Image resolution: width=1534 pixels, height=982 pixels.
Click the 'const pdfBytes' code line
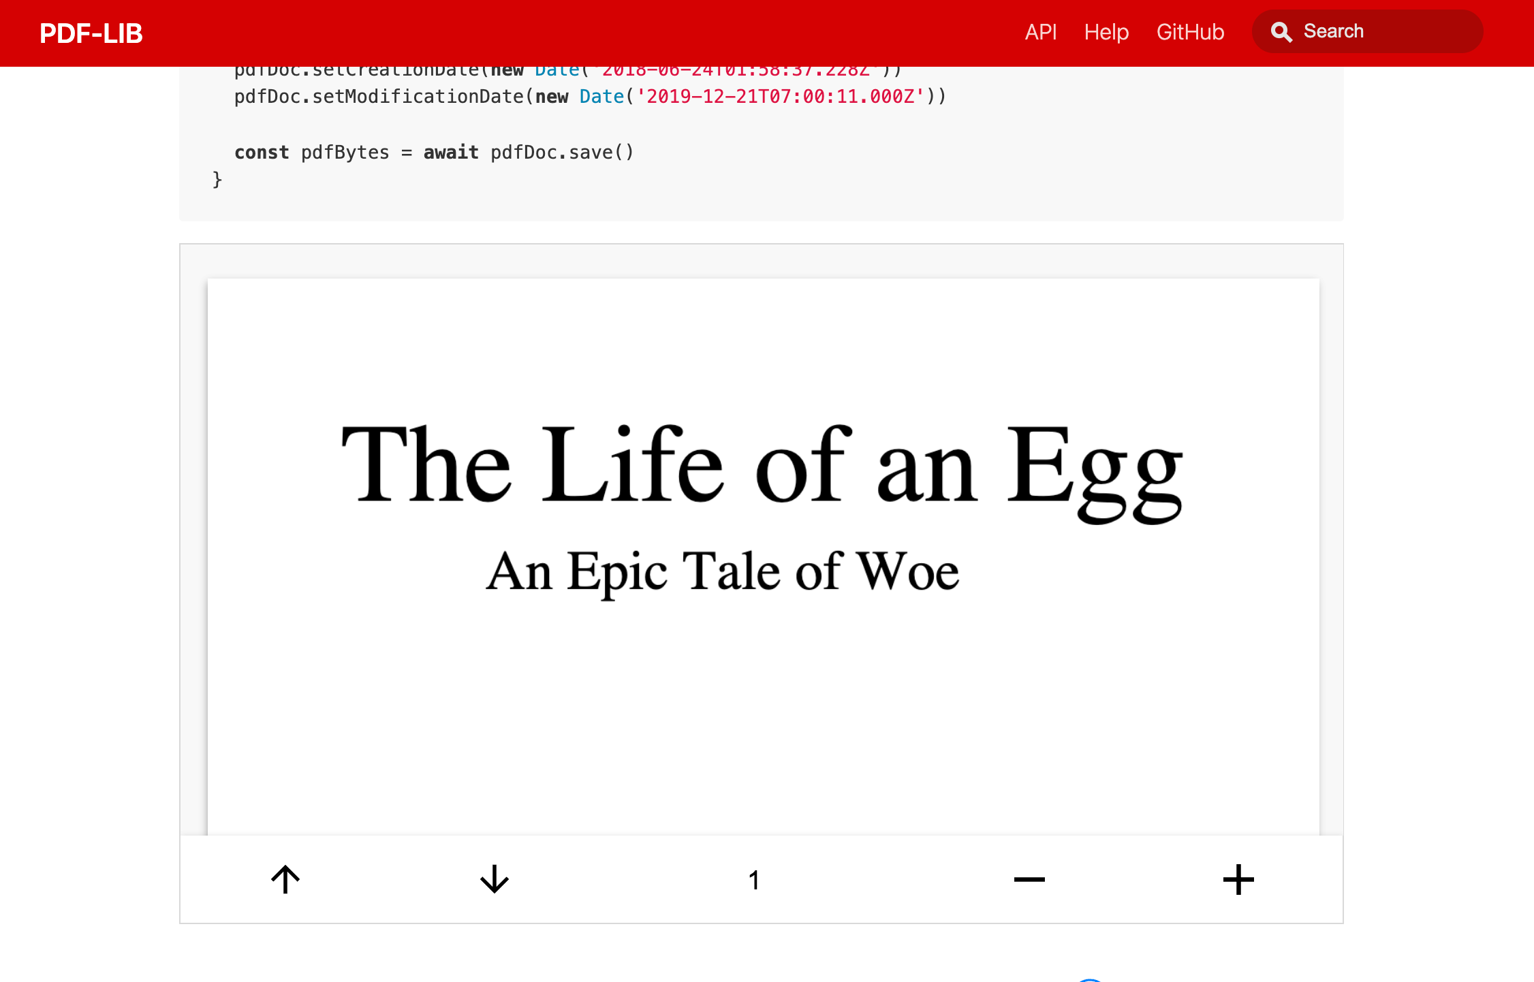point(434,153)
